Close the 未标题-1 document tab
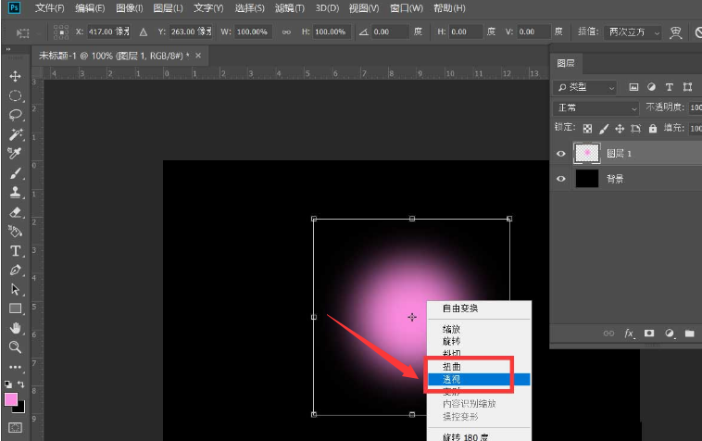Image resolution: width=702 pixels, height=441 pixels. [198, 56]
